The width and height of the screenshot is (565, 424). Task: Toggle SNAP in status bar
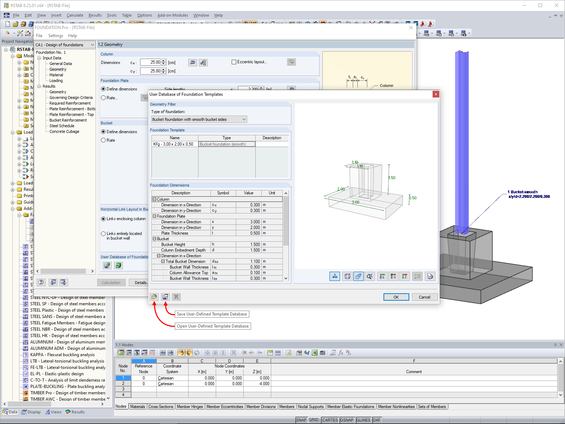pos(301,420)
